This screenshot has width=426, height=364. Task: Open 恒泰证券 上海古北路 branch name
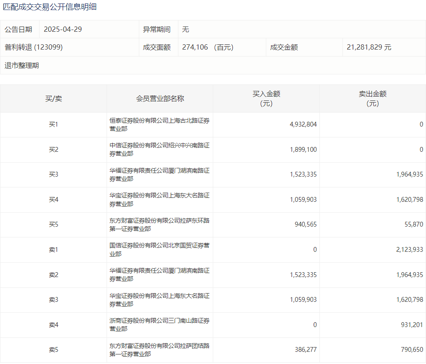click(x=159, y=125)
